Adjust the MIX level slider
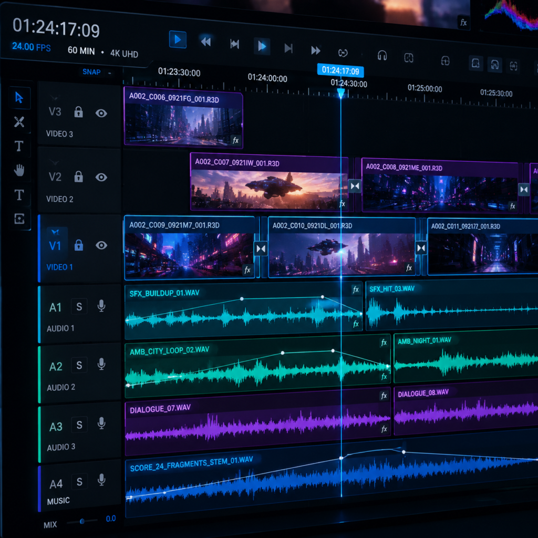538x538 pixels. click(82, 522)
